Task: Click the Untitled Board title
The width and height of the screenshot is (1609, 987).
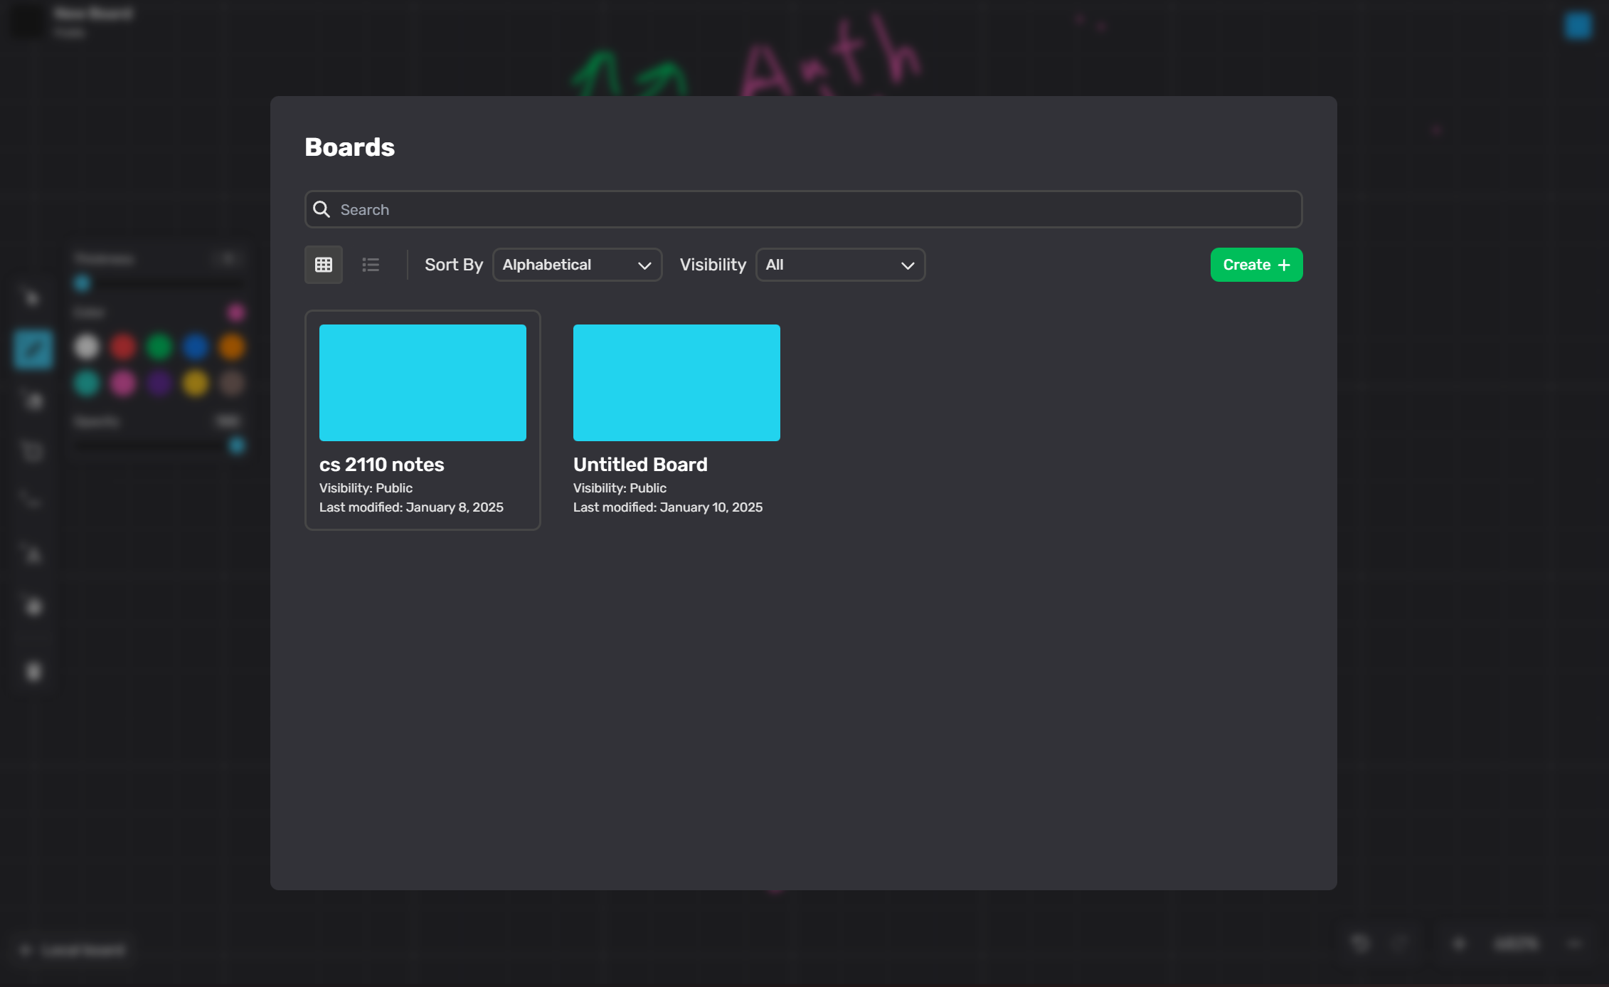Action: point(640,465)
